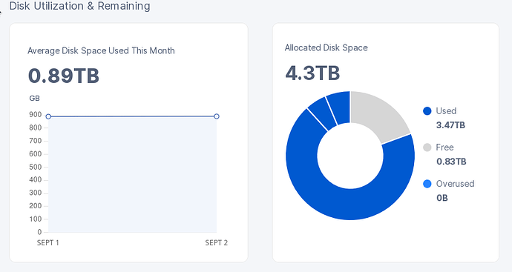
Task: Select the Overused legend color dot
Action: [x=427, y=184]
